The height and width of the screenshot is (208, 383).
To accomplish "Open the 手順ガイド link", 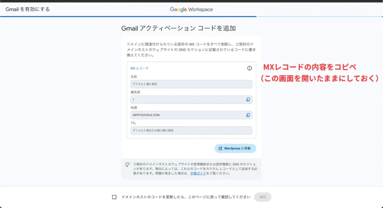I will (198, 173).
